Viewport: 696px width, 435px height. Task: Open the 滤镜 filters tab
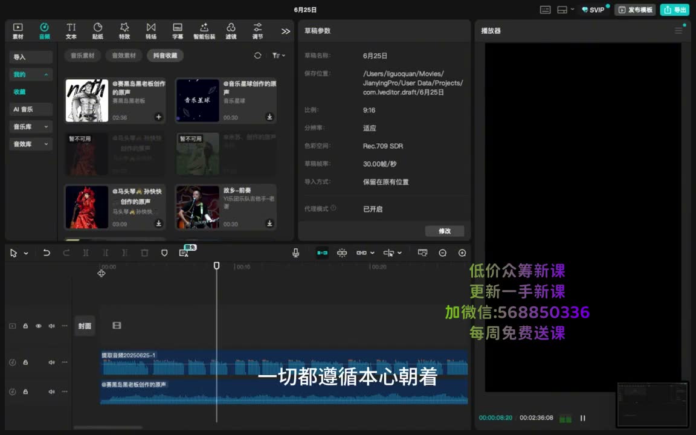(x=231, y=31)
